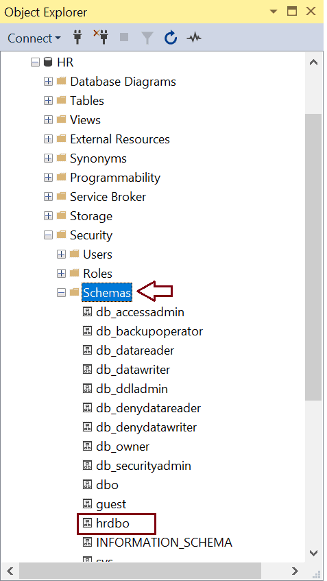Screen dimensions: 327x581
Task: Select the HR database icon
Action: pos(48,62)
